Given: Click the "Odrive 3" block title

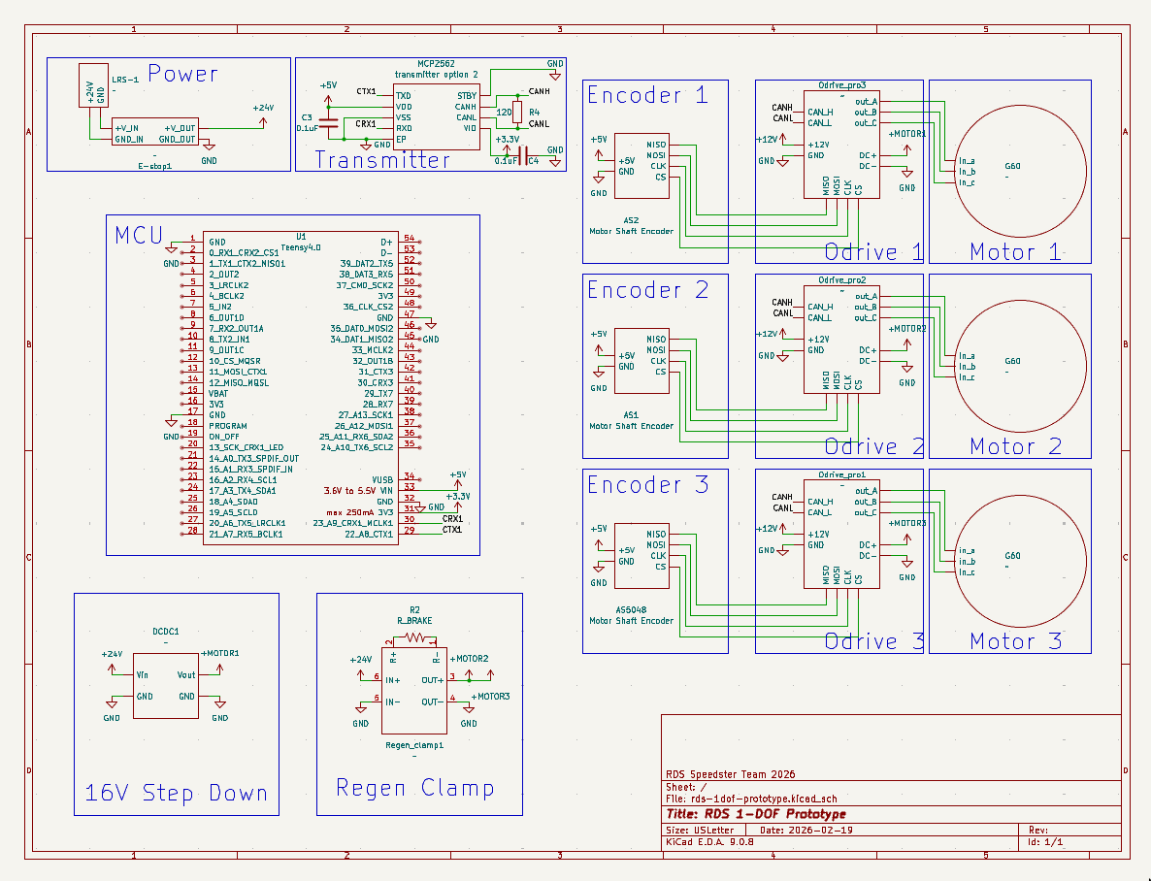Looking at the screenshot, I should [x=873, y=641].
